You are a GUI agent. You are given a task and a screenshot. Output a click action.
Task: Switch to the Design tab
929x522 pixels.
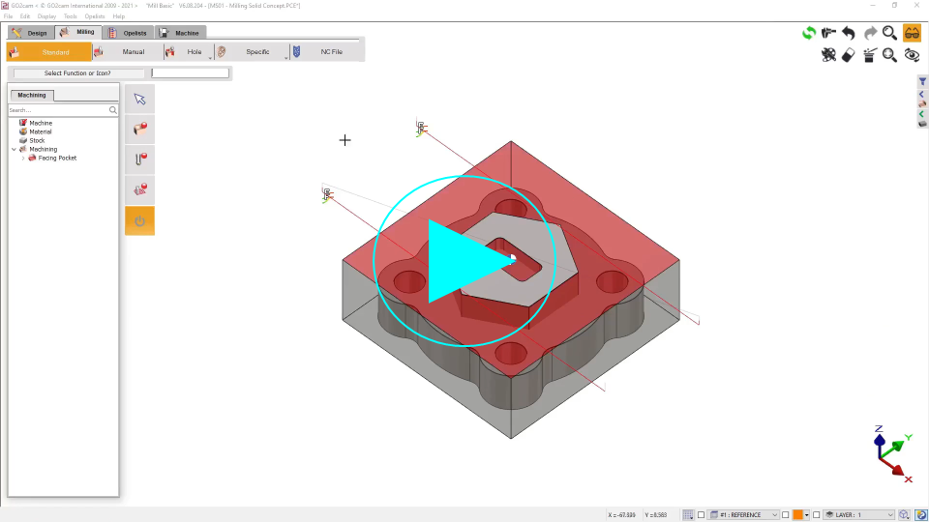(x=29, y=33)
